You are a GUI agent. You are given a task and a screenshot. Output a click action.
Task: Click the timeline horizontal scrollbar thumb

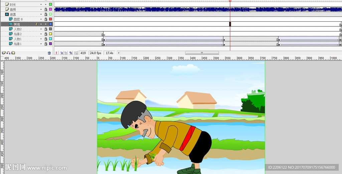(202, 53)
